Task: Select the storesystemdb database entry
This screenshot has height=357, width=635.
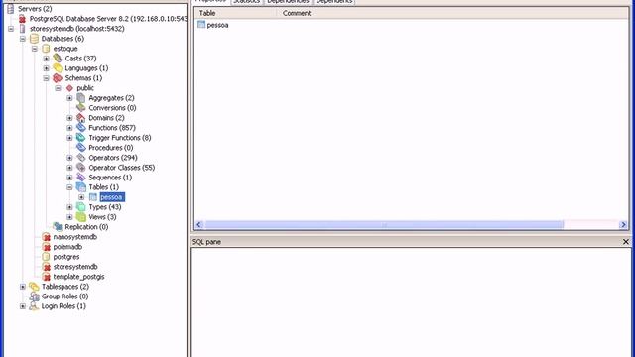Action: click(75, 267)
